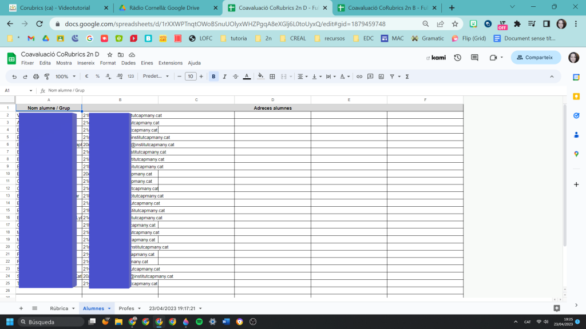Open version history clock icon
The width and height of the screenshot is (586, 329).
click(x=458, y=58)
